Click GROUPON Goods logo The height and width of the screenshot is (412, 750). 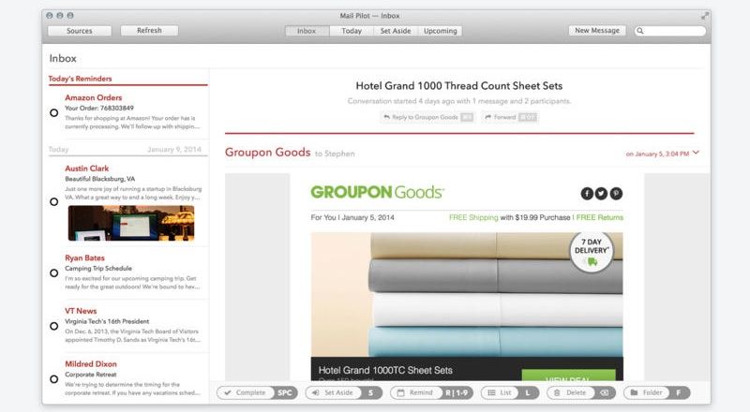coord(378,192)
